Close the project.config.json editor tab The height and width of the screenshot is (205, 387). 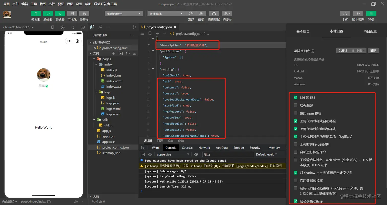click(x=175, y=27)
